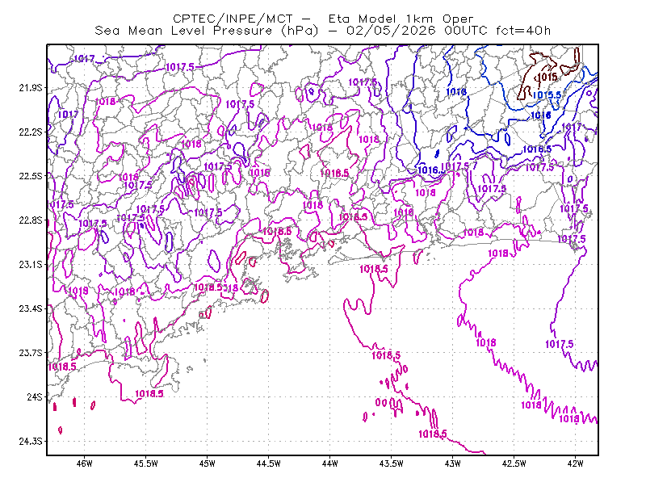
Task: Click the 45.5W longitude axis label
Action: 146,463
